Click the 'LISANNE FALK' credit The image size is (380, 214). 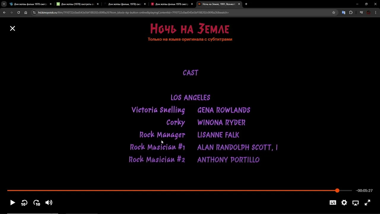pos(218,135)
